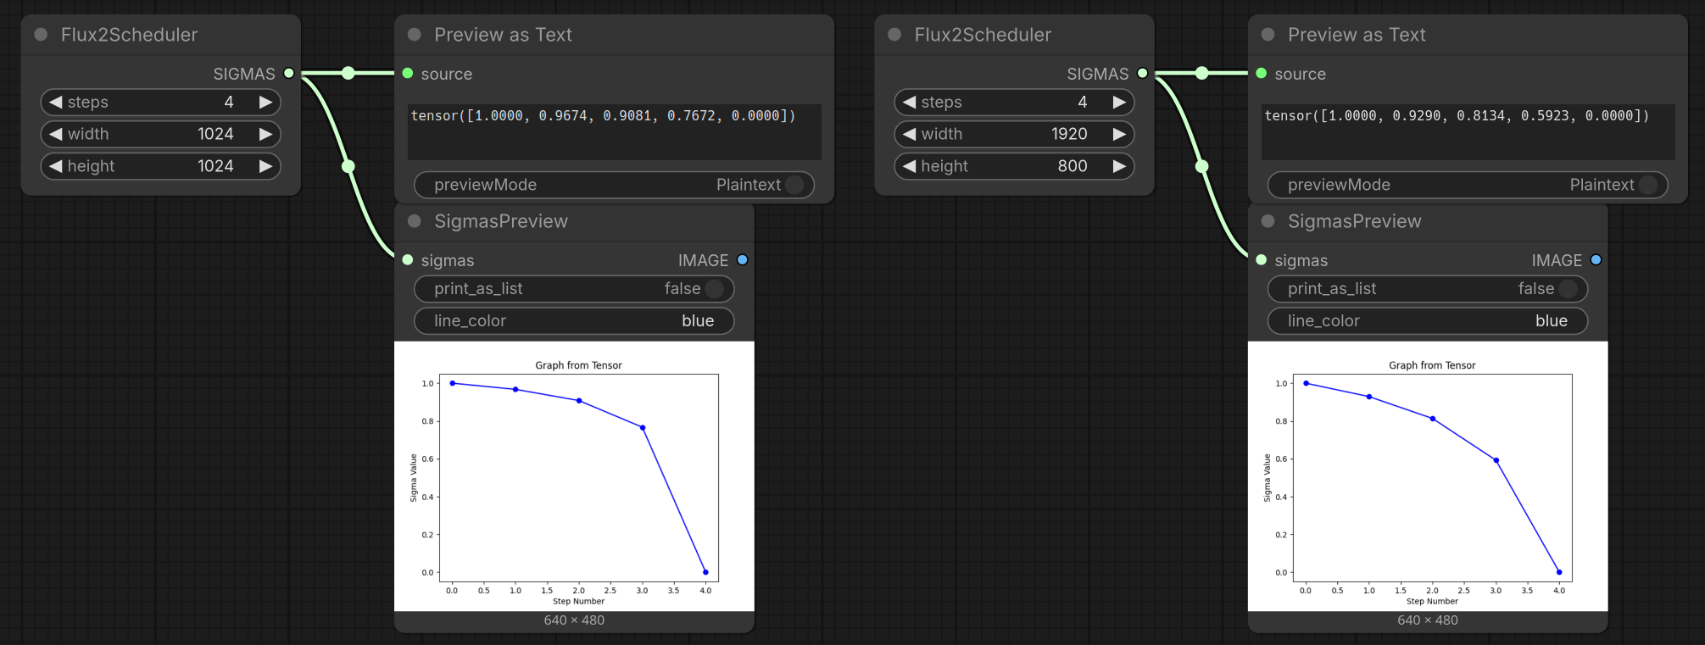Click left sigma graph image preview
1705x645 pixels.
[x=574, y=476]
